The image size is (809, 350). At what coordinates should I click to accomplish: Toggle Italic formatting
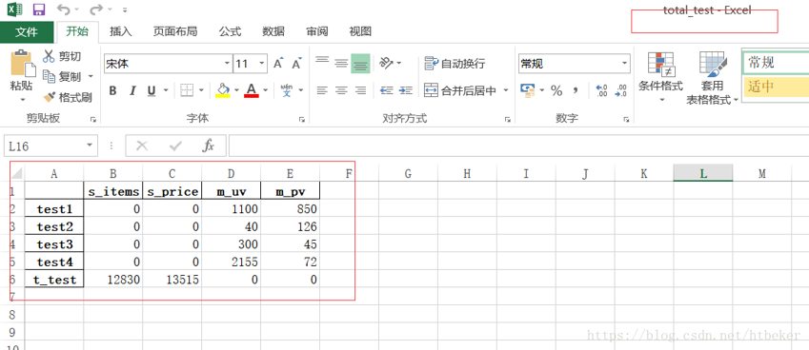(x=132, y=91)
